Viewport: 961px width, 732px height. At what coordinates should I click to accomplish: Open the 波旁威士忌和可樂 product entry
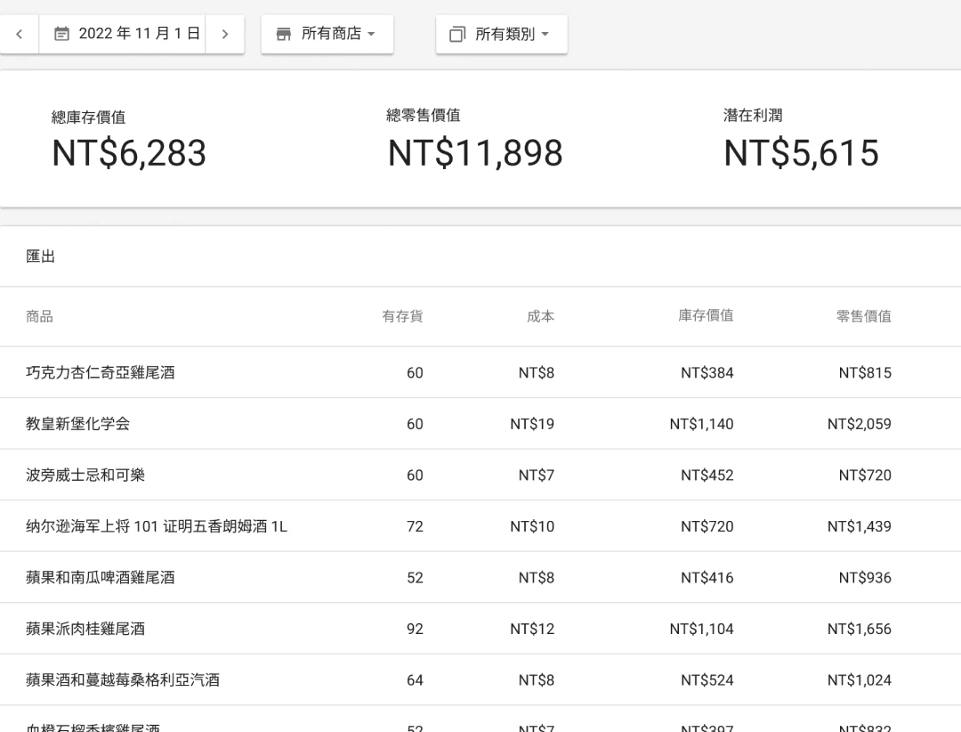click(x=86, y=475)
